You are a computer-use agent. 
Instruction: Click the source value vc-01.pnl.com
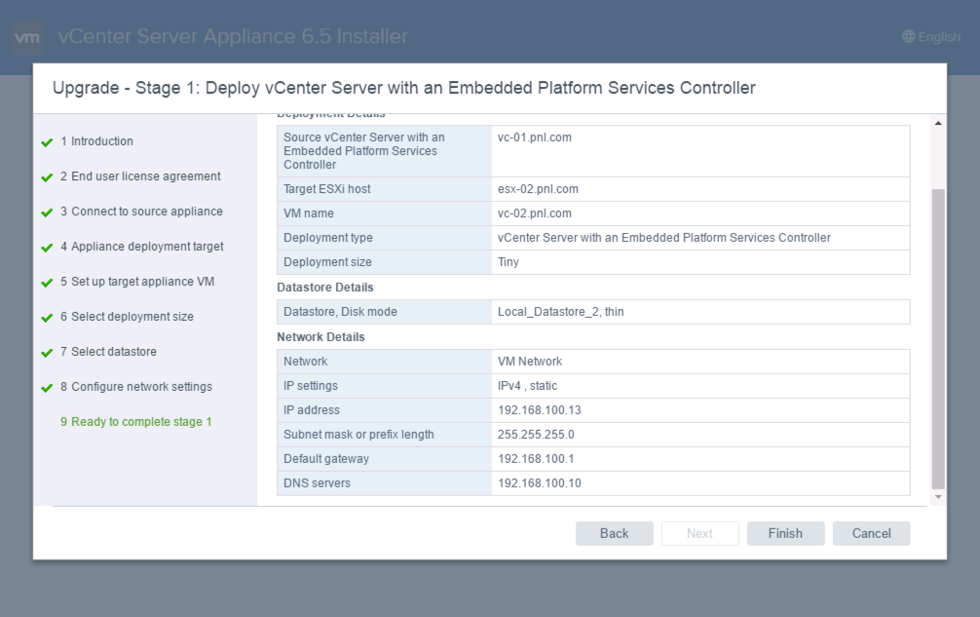click(535, 137)
